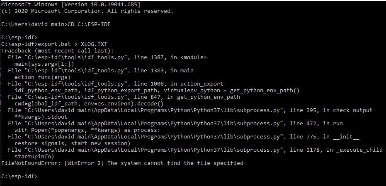Click the 'main(sys.argv[1:])' code line

tap(44, 64)
